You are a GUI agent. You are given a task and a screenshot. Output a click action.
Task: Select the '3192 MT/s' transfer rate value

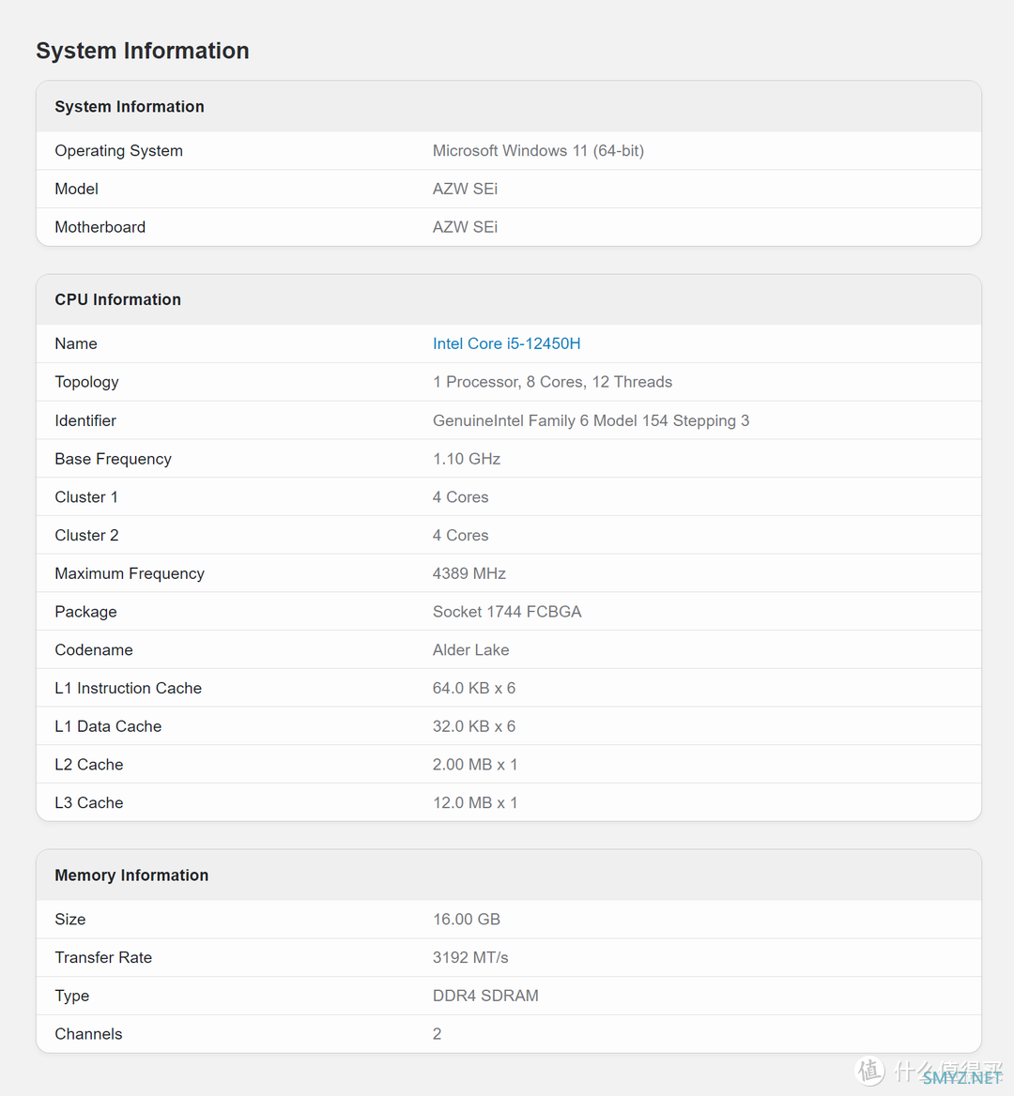(470, 958)
